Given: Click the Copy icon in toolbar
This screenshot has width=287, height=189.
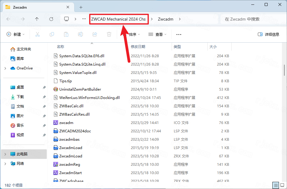Looking at the screenshot, I should [x=52, y=34].
